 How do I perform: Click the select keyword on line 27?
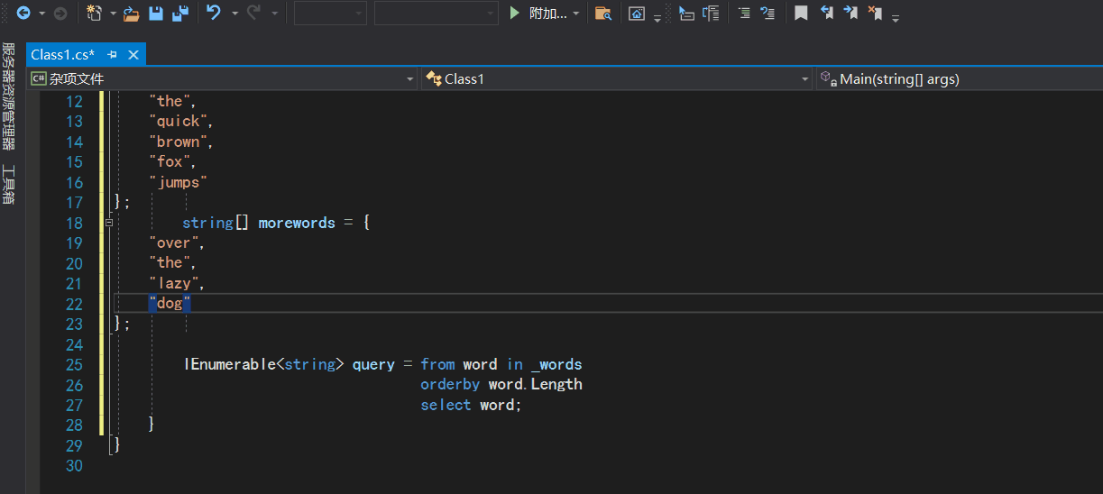[x=446, y=405]
